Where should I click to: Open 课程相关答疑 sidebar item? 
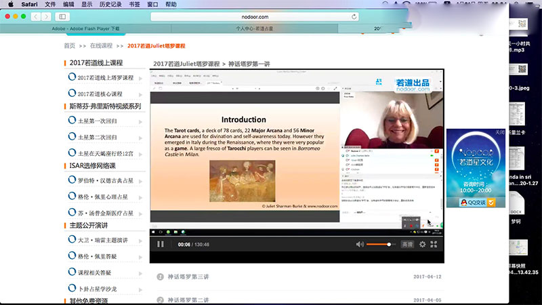coord(94,272)
